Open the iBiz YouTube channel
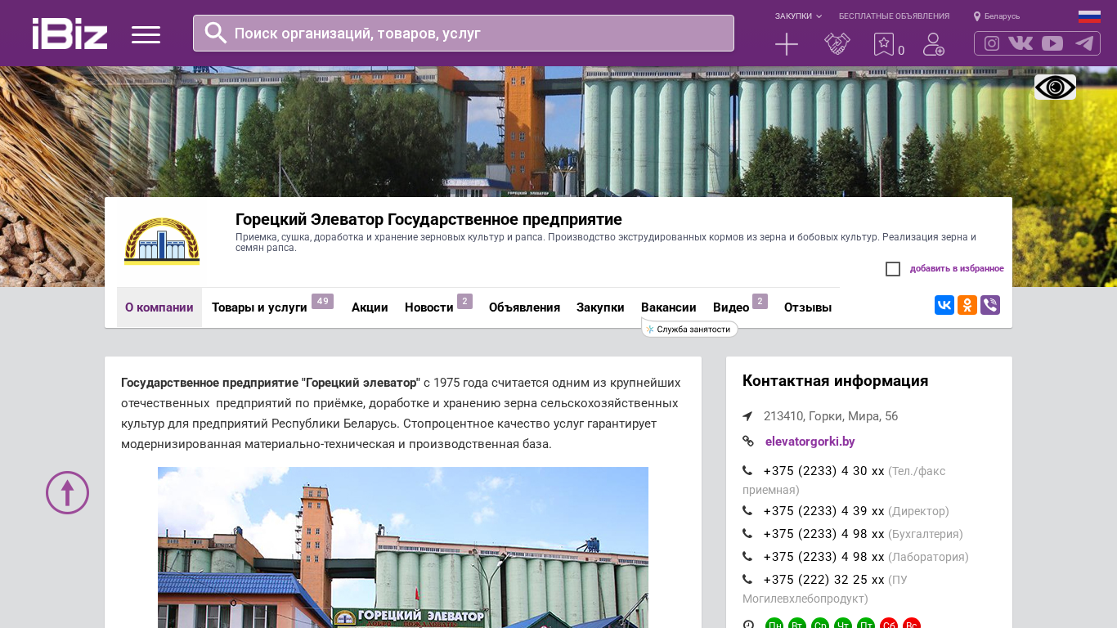This screenshot has height=628, width=1117. tap(1052, 43)
